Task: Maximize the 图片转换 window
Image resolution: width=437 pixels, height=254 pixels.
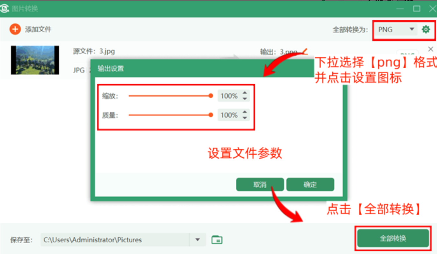Action: point(417,9)
